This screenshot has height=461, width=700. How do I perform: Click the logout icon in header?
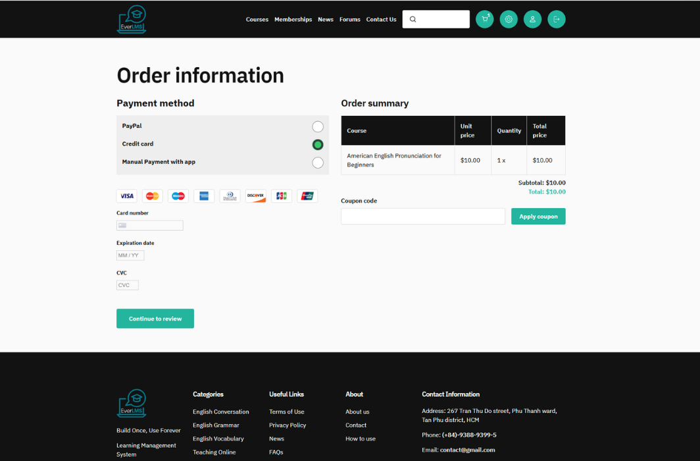[556, 19]
